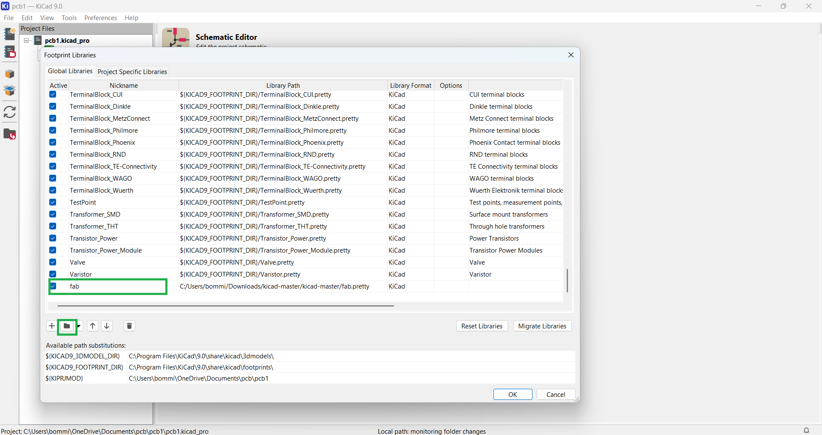This screenshot has height=435, width=822.
Task: Click the Library Path column header
Action: (x=283, y=85)
